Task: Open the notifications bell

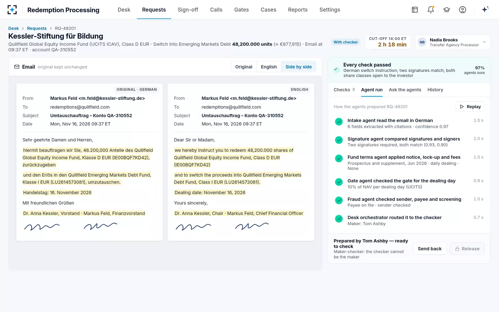Action: (x=431, y=10)
